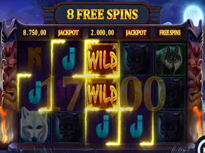Click the teal J in fourth reel bottom

pyautogui.click(x=137, y=126)
